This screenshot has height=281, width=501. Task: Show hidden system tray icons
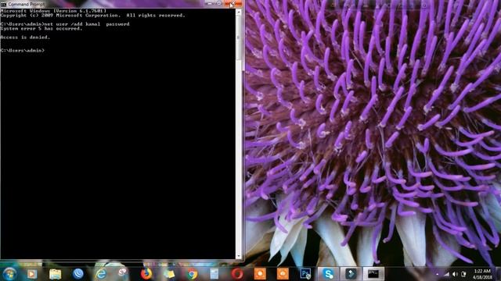click(x=437, y=274)
